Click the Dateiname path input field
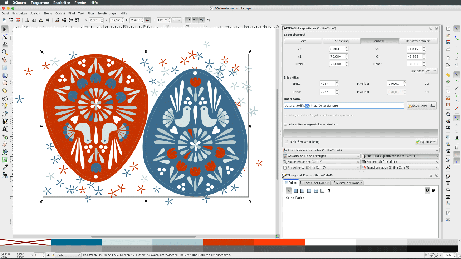Image resolution: width=461 pixels, height=259 pixels. click(343, 106)
